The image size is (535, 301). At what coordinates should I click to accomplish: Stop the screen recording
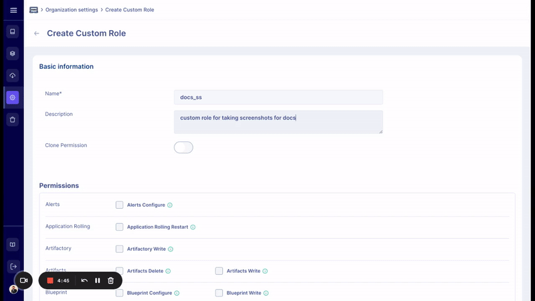pyautogui.click(x=50, y=280)
